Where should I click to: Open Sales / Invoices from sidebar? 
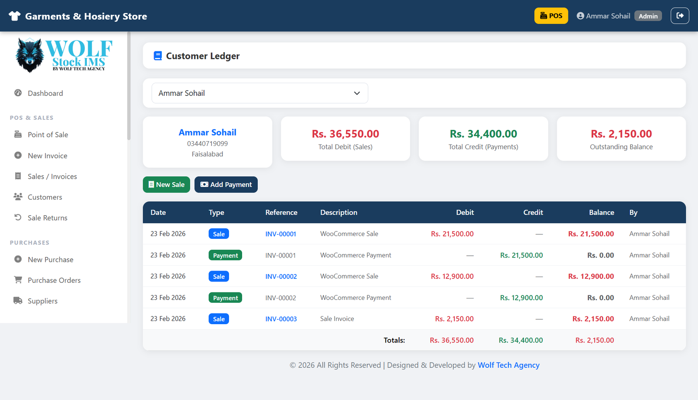click(x=52, y=176)
